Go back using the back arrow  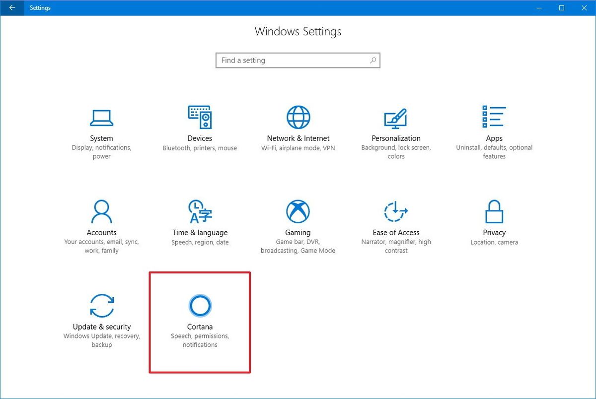[12, 8]
